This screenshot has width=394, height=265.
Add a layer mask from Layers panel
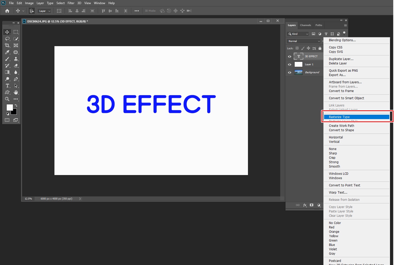[312, 205]
